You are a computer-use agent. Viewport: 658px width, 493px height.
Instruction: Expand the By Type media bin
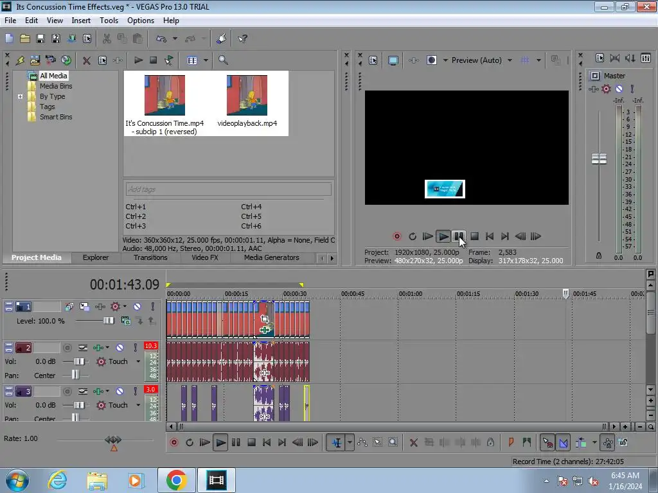[20, 96]
